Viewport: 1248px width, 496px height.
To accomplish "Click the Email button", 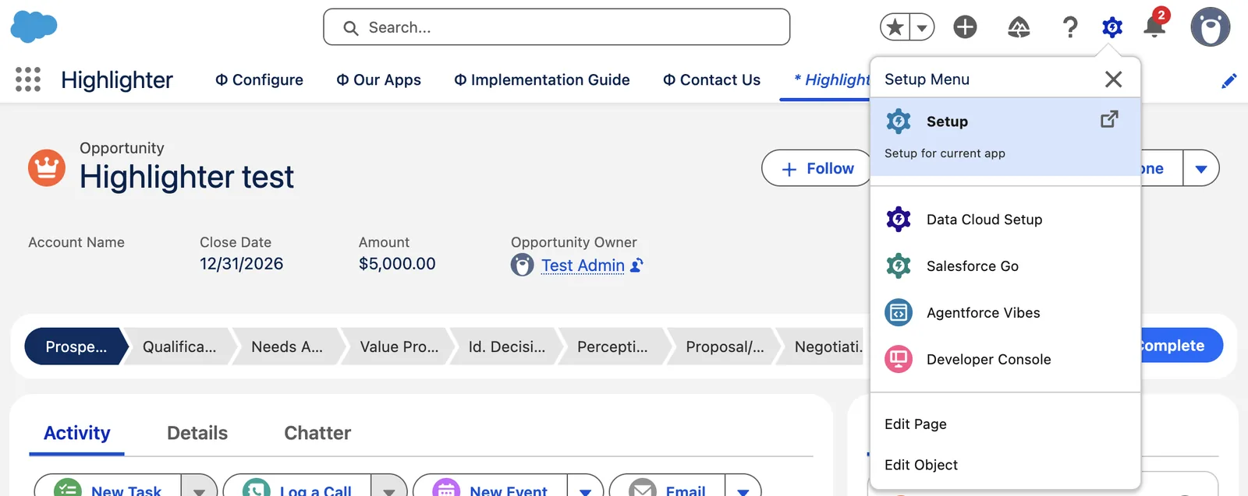I will (668, 486).
